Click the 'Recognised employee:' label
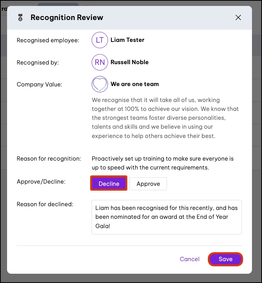 [x=48, y=40]
